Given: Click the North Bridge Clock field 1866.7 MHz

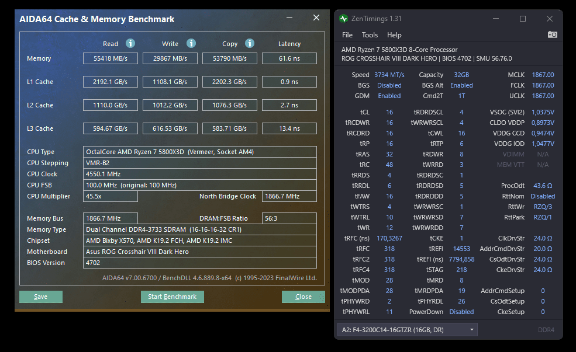Looking at the screenshot, I should pos(289,196).
